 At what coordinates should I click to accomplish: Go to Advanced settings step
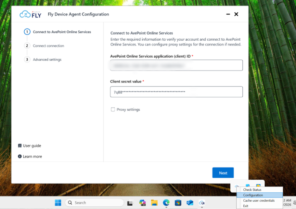(47, 59)
